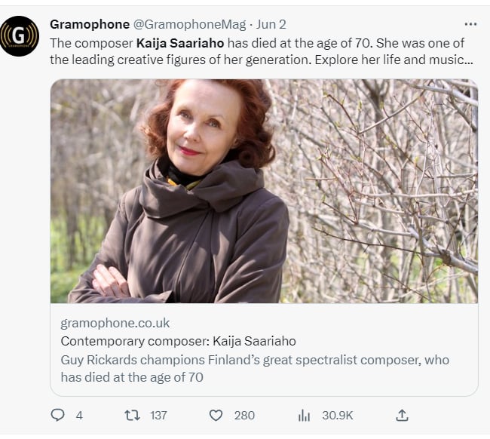Click the share upload arrow icon
The height and width of the screenshot is (439, 490).
pos(402,415)
